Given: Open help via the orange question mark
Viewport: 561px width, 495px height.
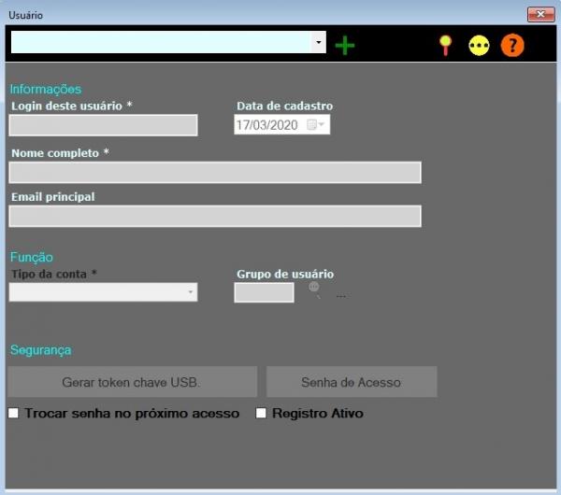Looking at the screenshot, I should point(512,45).
